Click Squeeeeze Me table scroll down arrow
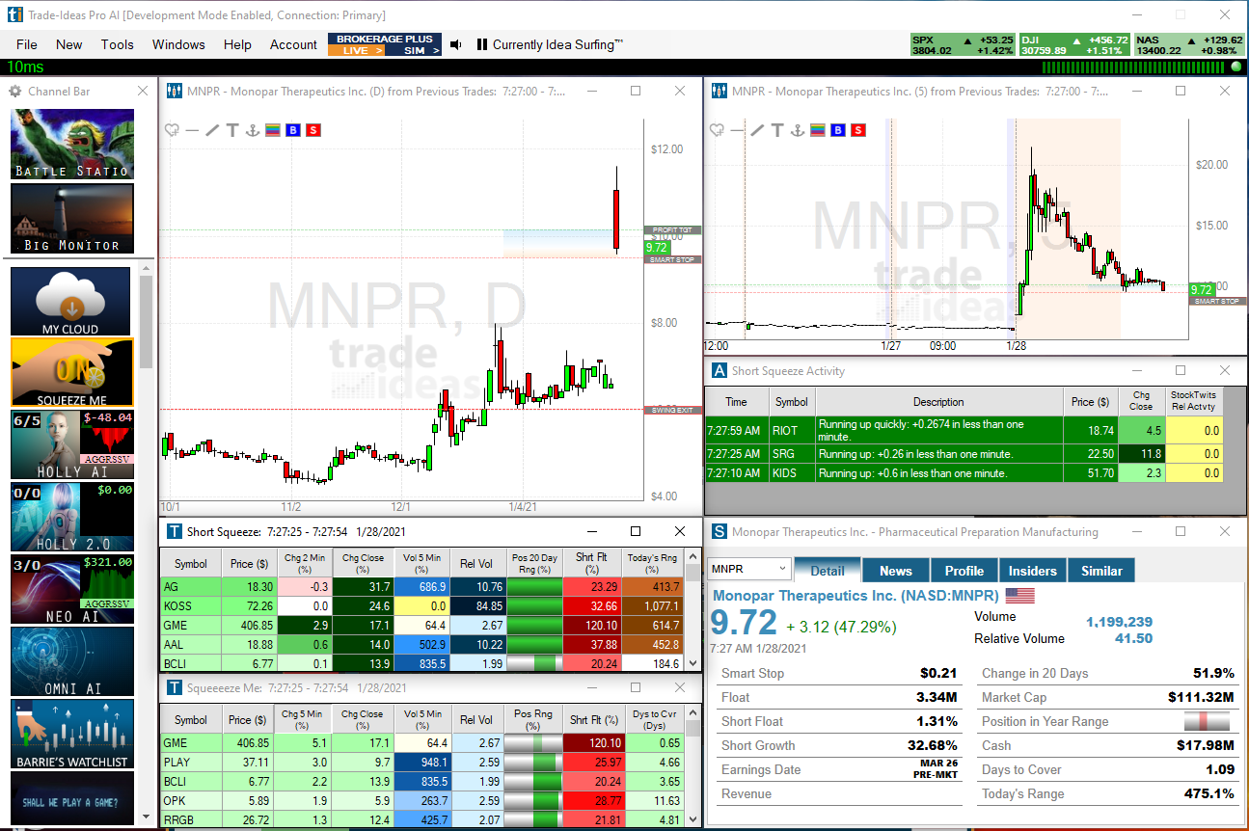The height and width of the screenshot is (831, 1249). click(692, 819)
